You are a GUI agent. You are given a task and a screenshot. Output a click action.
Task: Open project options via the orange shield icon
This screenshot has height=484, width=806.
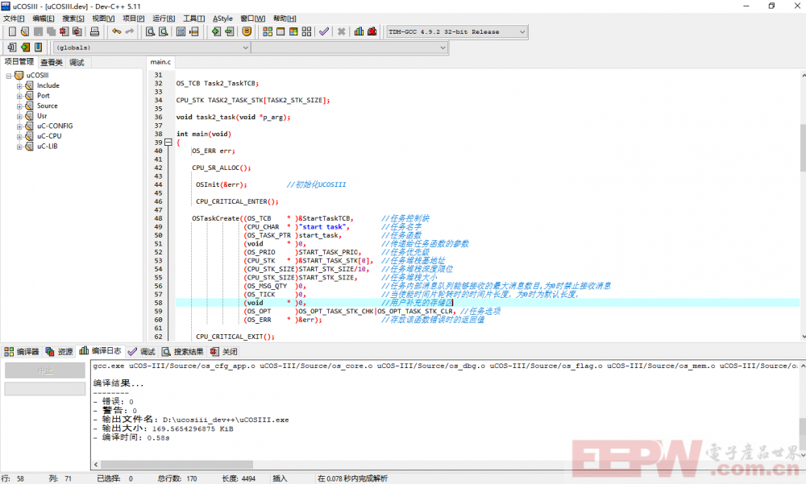[247, 32]
